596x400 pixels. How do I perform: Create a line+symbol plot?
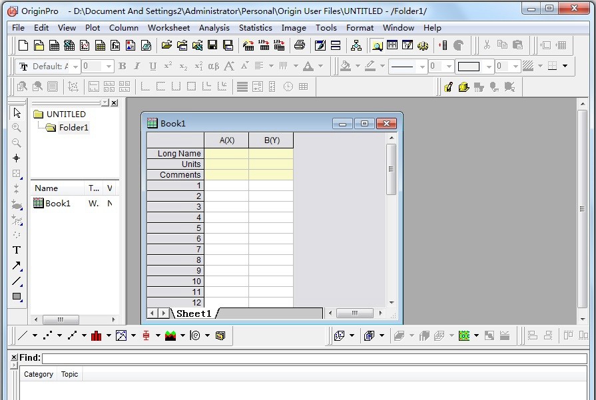tap(72, 335)
